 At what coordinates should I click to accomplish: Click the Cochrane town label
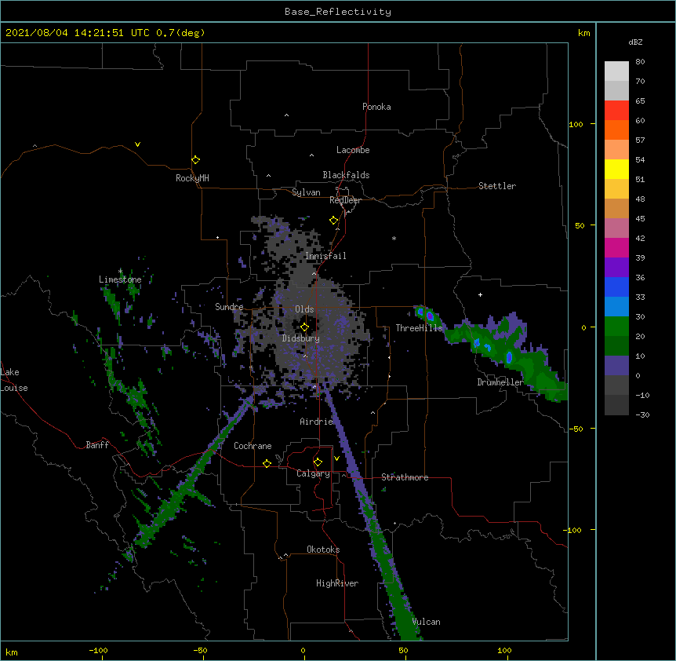tap(253, 446)
